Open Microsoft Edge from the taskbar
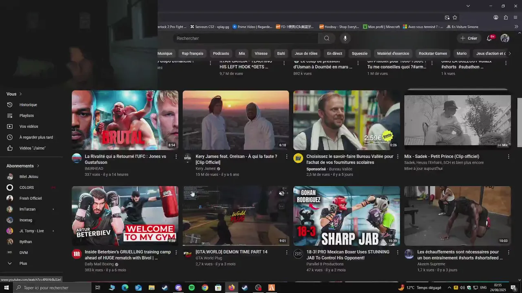 [125, 288]
